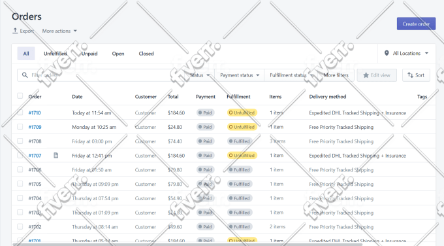Click "Monday at 10:25 am" date cell

[x=94, y=127]
